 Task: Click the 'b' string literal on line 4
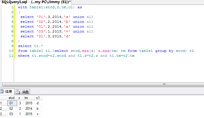[x=67, y=22]
